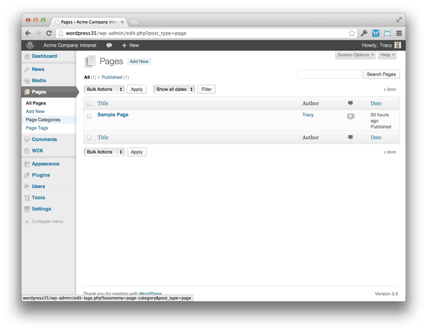
Task: Check the select-all box in table header
Action: pos(89,104)
